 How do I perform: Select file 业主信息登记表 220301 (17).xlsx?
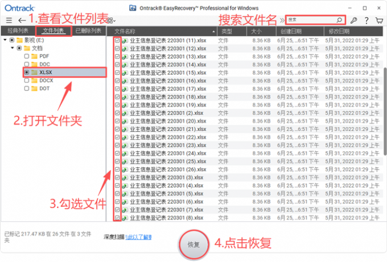[168, 89]
